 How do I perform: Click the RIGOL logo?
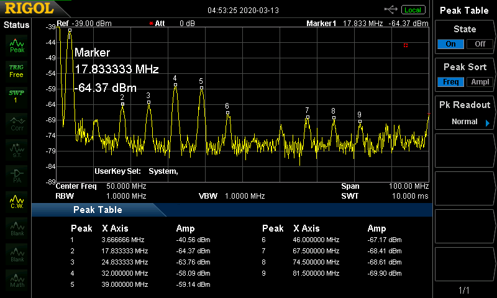tap(29, 8)
